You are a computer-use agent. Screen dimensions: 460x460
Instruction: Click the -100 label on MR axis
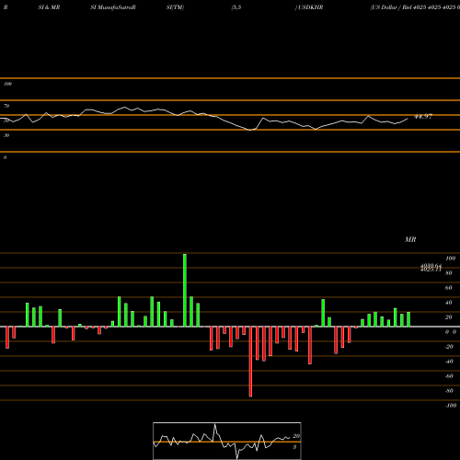pyautogui.click(x=451, y=406)
